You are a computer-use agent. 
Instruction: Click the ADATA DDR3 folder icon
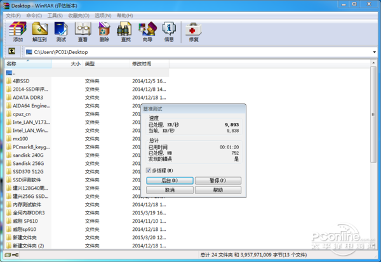tap(9, 97)
